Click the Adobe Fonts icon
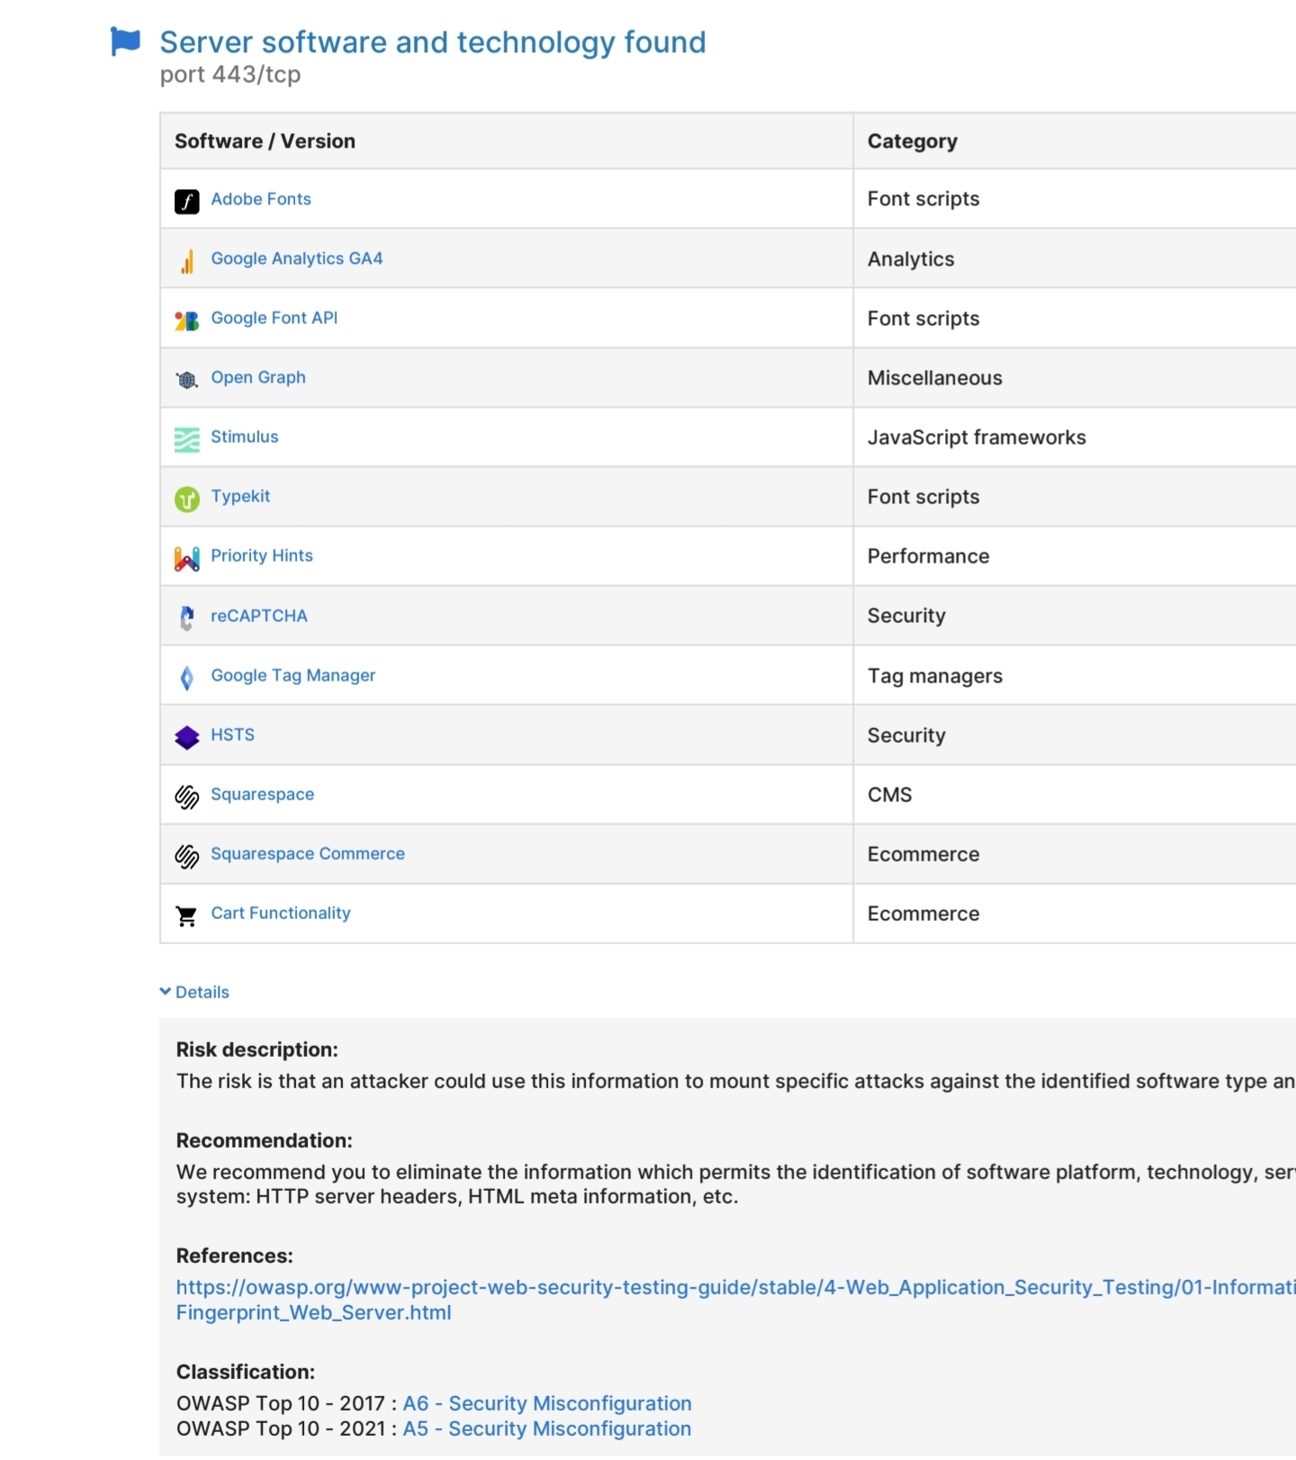Screen dimensions: 1296x1460 [186, 202]
